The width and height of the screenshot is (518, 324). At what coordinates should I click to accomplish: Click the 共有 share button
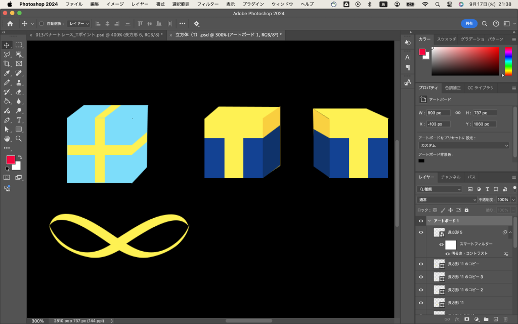click(x=469, y=23)
